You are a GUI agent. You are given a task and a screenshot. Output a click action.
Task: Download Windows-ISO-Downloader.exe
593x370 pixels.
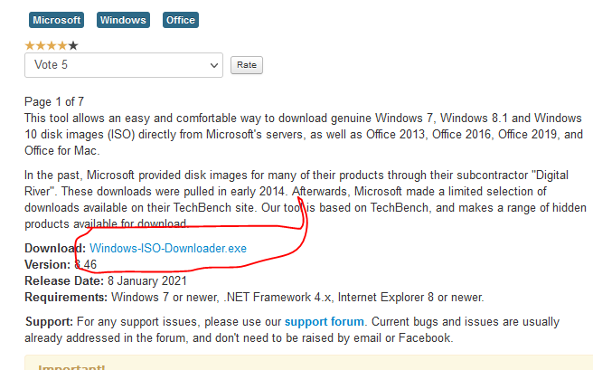pyautogui.click(x=168, y=248)
